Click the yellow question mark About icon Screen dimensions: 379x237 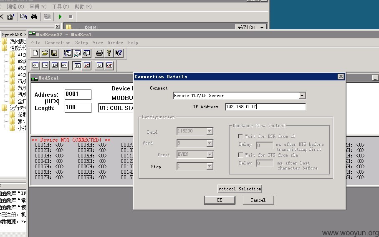109,53
